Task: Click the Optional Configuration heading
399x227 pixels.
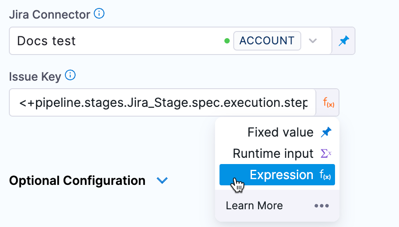Action: pyautogui.click(x=77, y=181)
